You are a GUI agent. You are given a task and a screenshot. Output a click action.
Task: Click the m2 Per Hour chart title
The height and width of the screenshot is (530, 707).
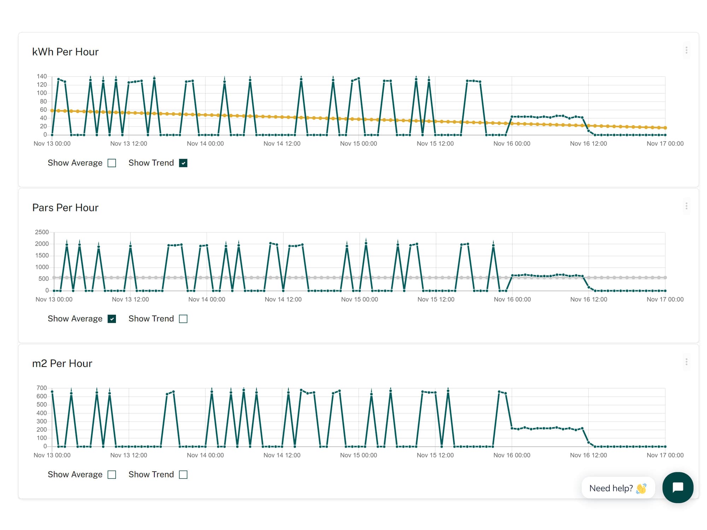tap(62, 363)
